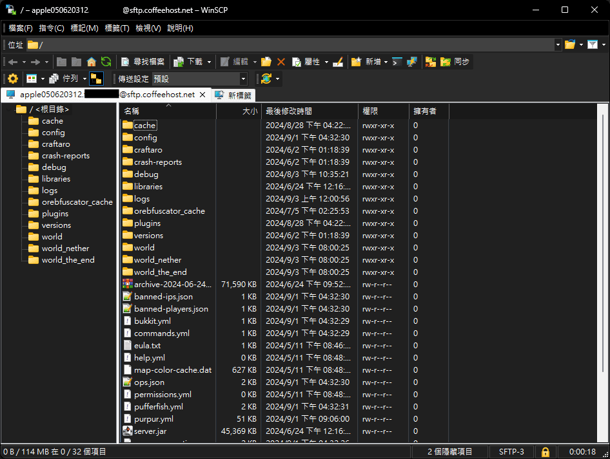The height and width of the screenshot is (459, 610).
Task: Click the 2 個隱藏項目 status entry
Action: [449, 452]
